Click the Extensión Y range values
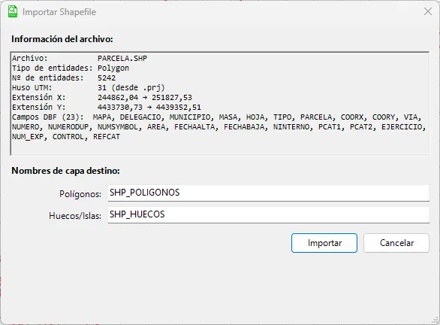The image size is (440, 325). (149, 108)
